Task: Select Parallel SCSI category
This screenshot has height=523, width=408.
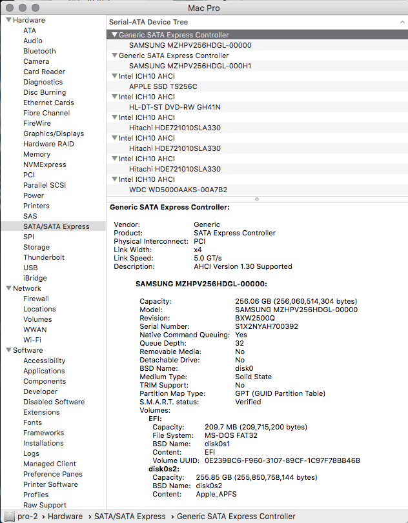Action: point(45,186)
